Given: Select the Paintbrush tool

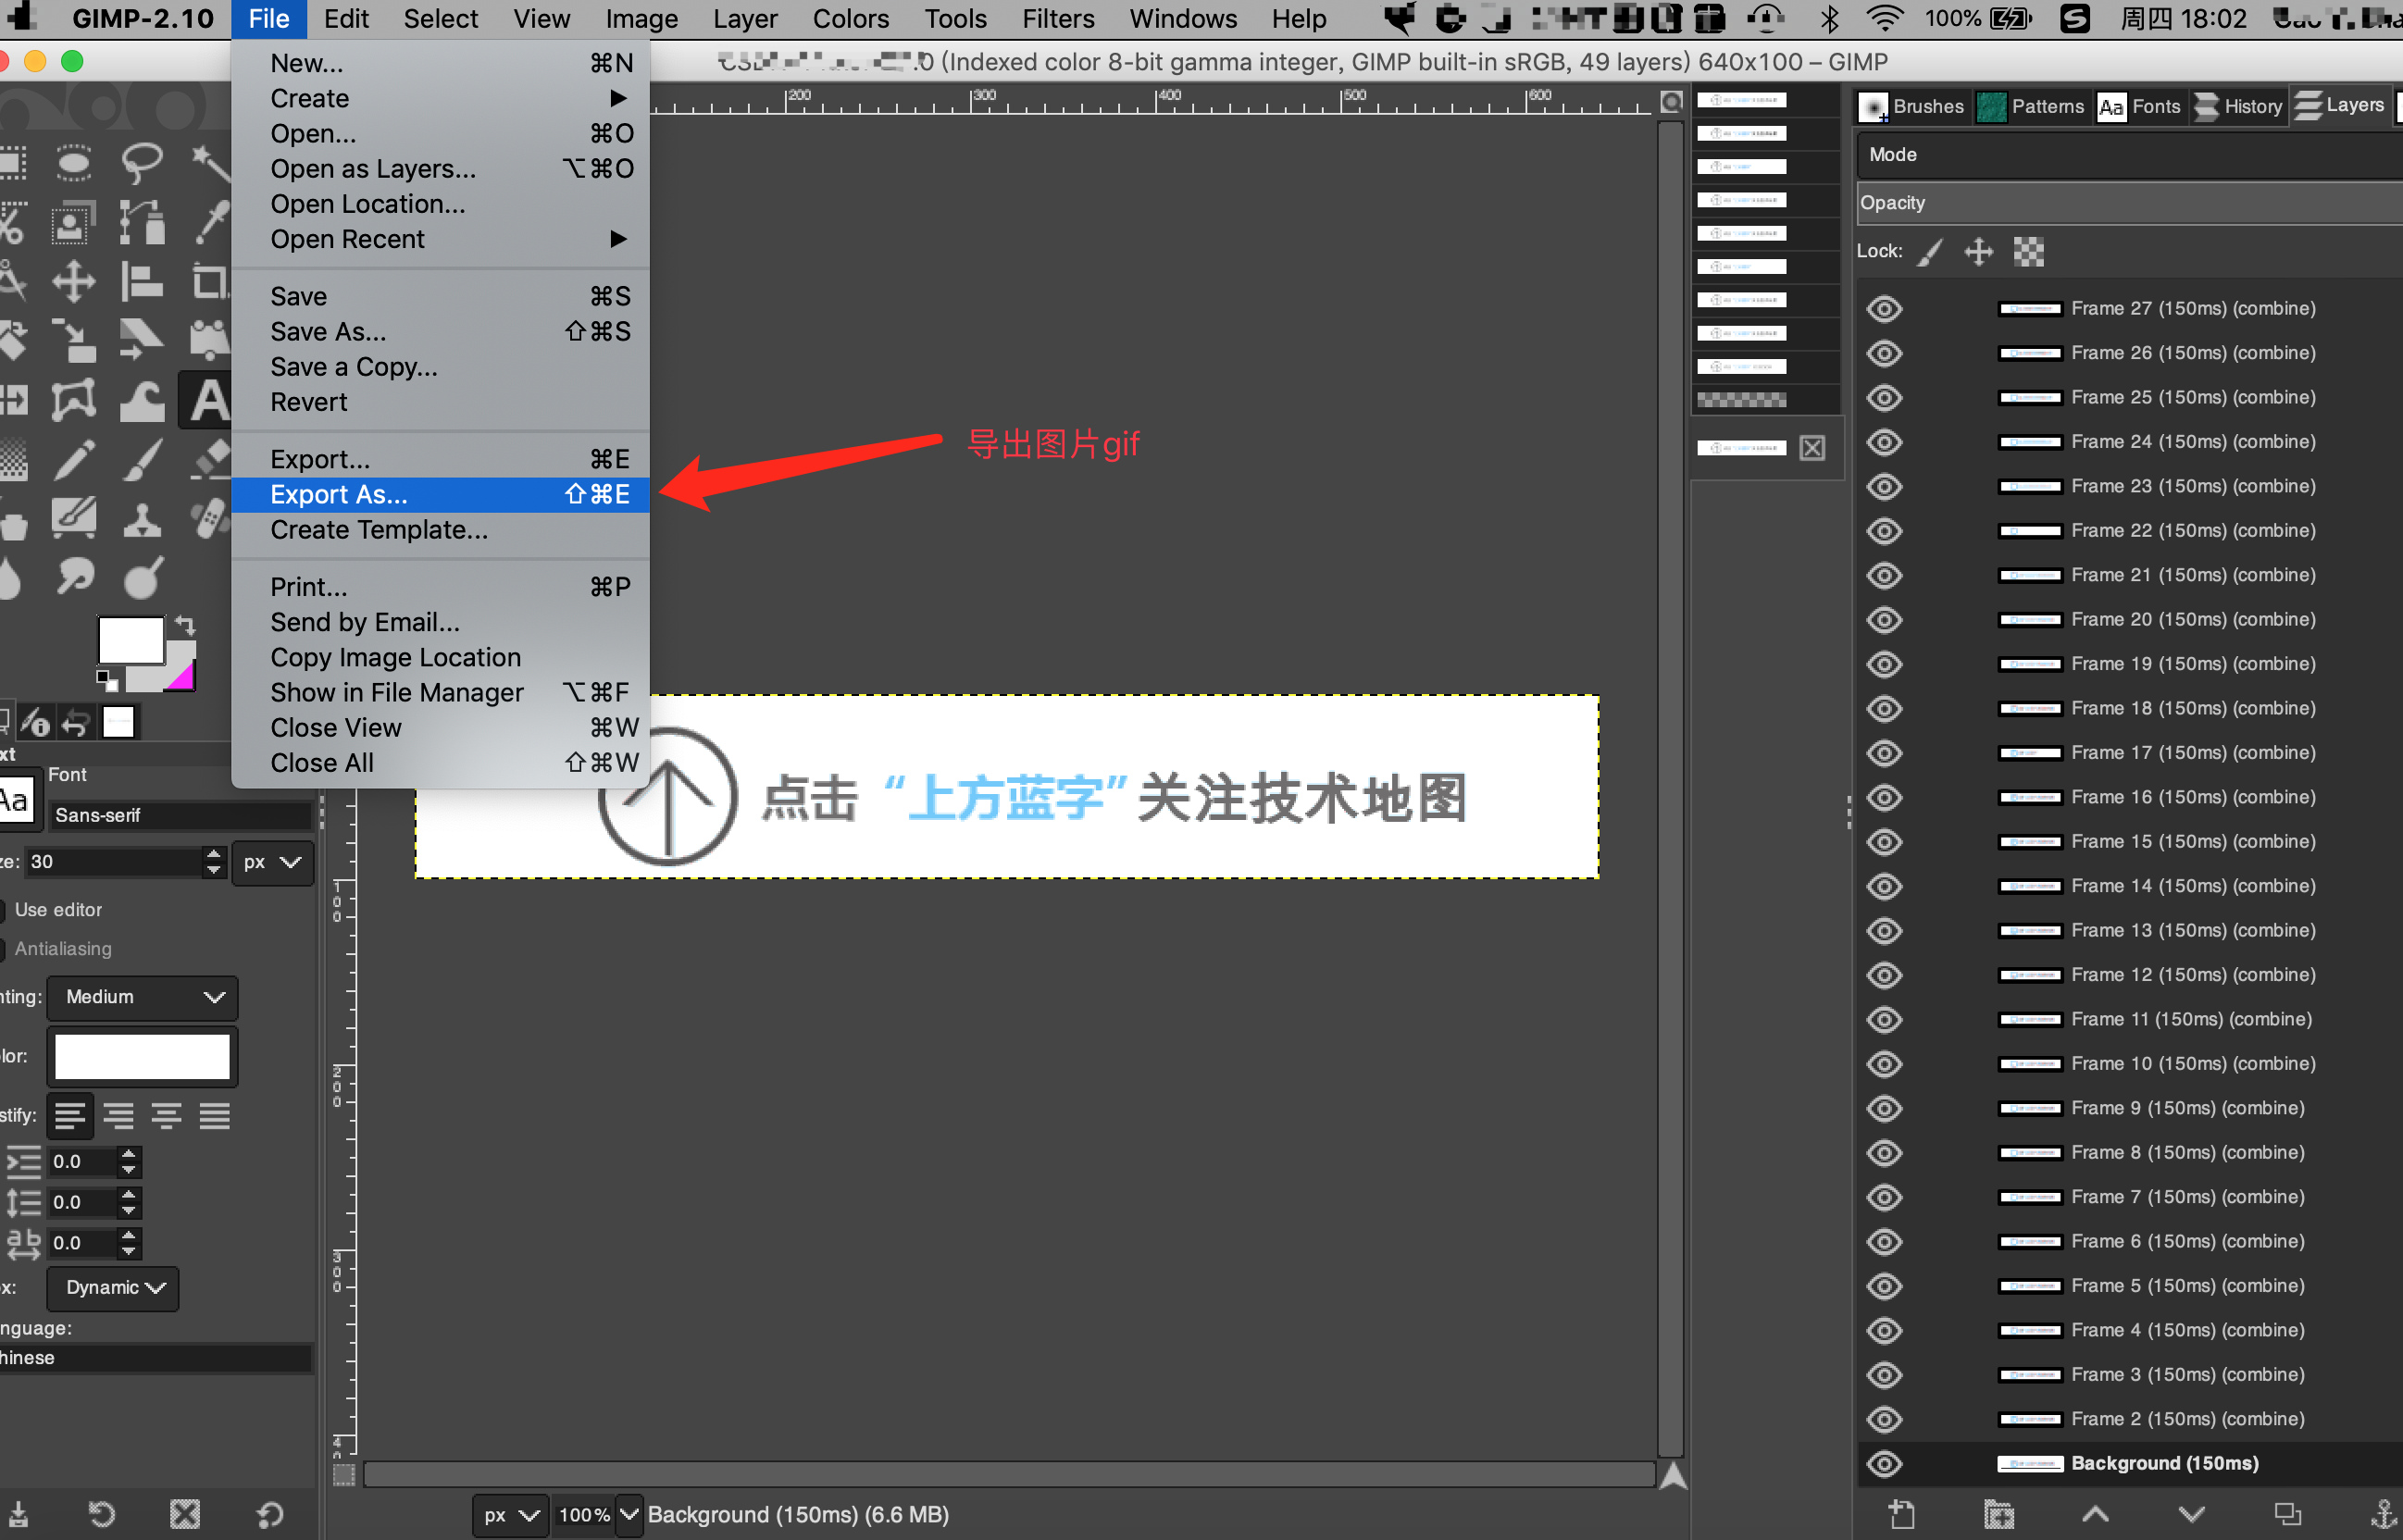Looking at the screenshot, I should pyautogui.click(x=141, y=460).
